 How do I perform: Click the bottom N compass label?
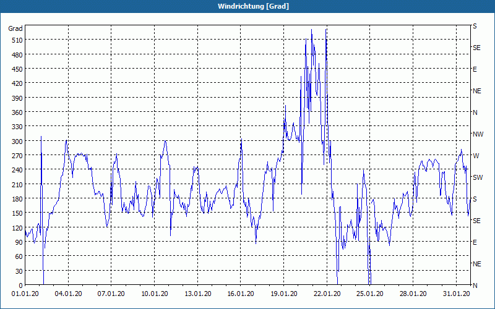click(x=475, y=285)
